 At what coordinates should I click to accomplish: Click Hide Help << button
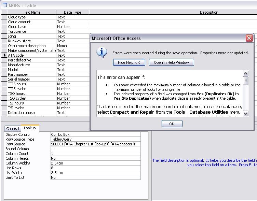pyautogui.click(x=129, y=62)
